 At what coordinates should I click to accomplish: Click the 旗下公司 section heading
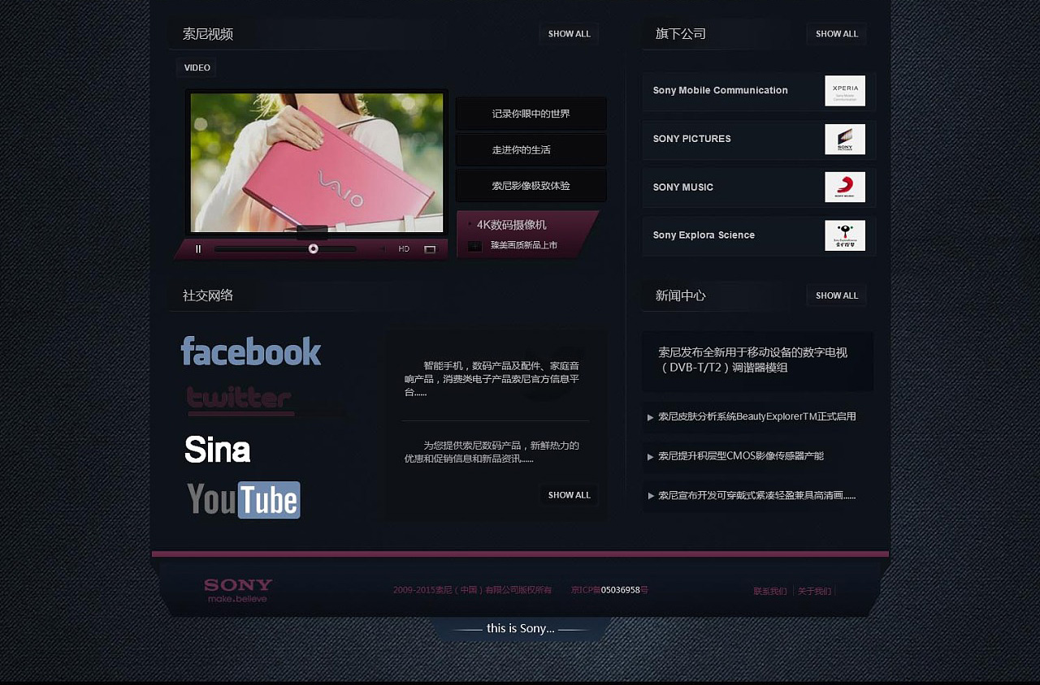click(681, 34)
